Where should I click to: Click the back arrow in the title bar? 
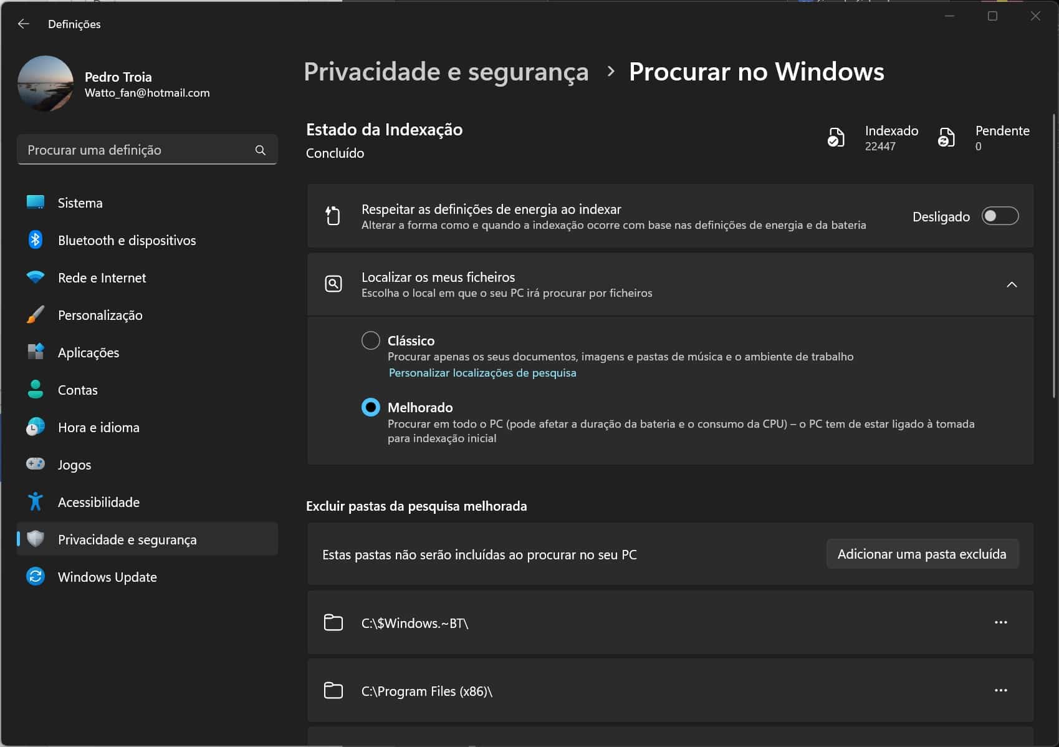pos(24,24)
